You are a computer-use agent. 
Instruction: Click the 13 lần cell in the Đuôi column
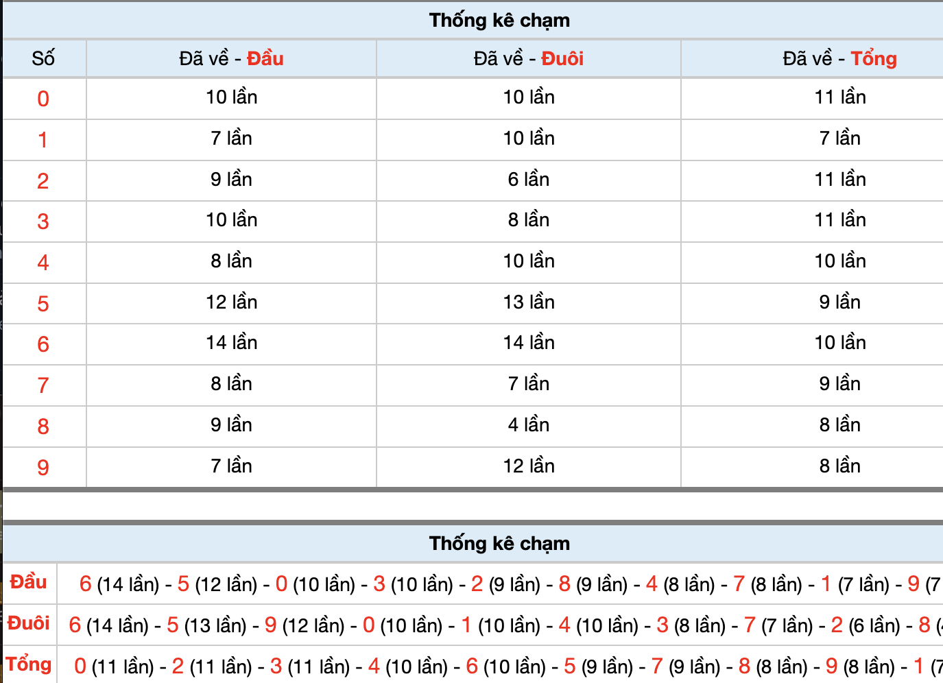[x=528, y=302]
